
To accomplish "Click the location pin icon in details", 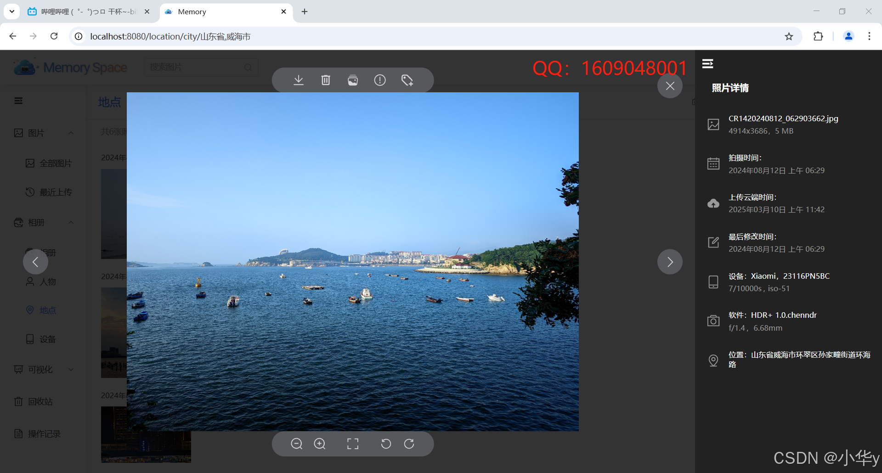I will click(713, 360).
